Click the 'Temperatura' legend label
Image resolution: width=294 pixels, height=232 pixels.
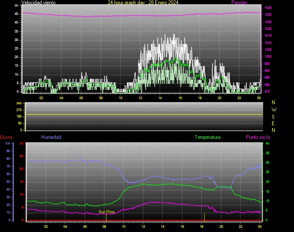pos(207,137)
